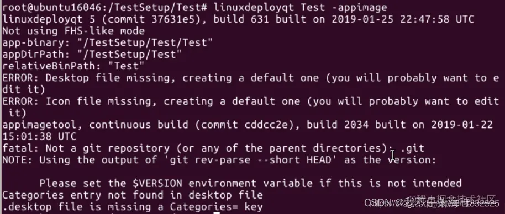This screenshot has height=214, width=505.
Task: Click the ERROR label for Desktop file missing
Action: coord(20,78)
